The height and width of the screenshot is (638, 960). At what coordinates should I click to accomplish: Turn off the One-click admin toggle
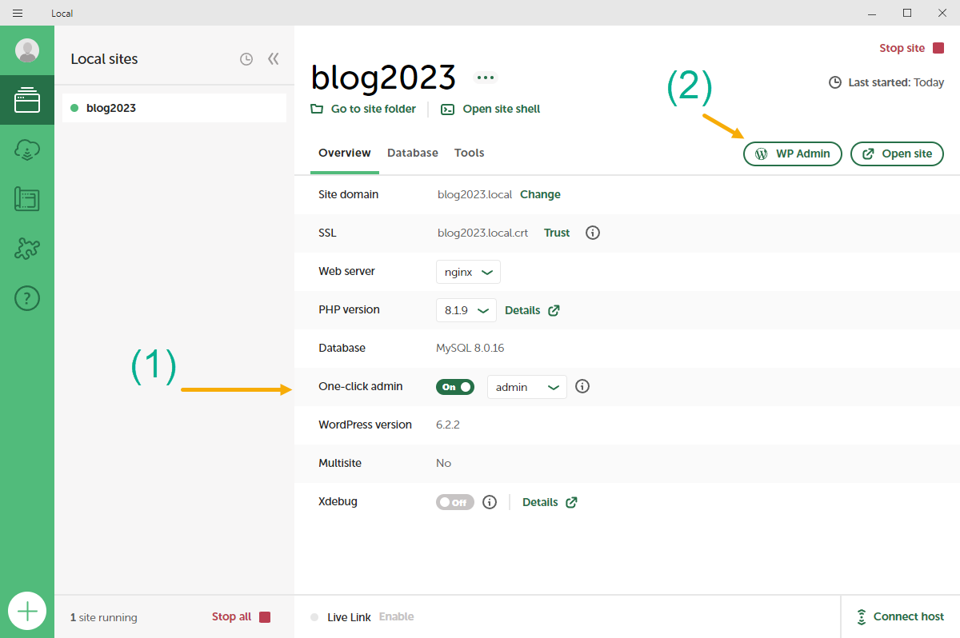(x=454, y=387)
